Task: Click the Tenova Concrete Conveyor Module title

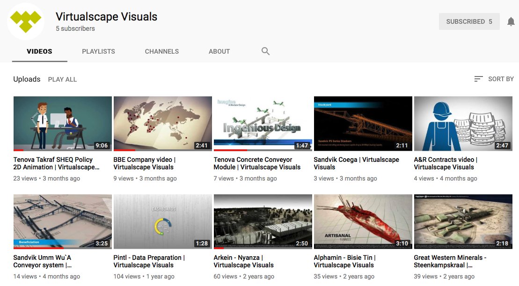Action: pos(257,163)
